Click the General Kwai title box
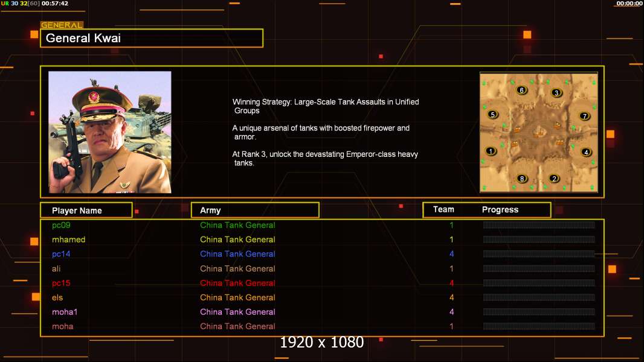This screenshot has height=362, width=644. [152, 38]
